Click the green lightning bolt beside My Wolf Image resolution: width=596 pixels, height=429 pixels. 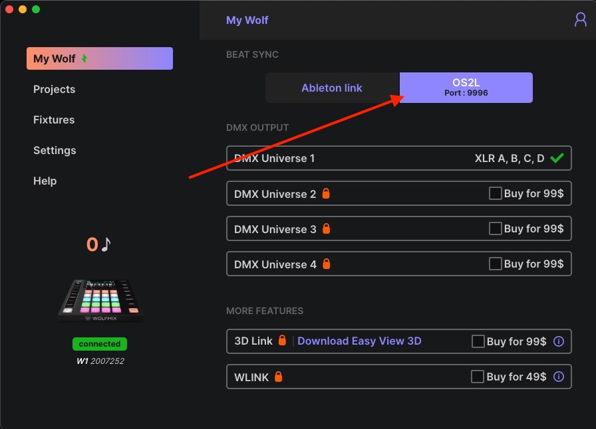pos(84,58)
